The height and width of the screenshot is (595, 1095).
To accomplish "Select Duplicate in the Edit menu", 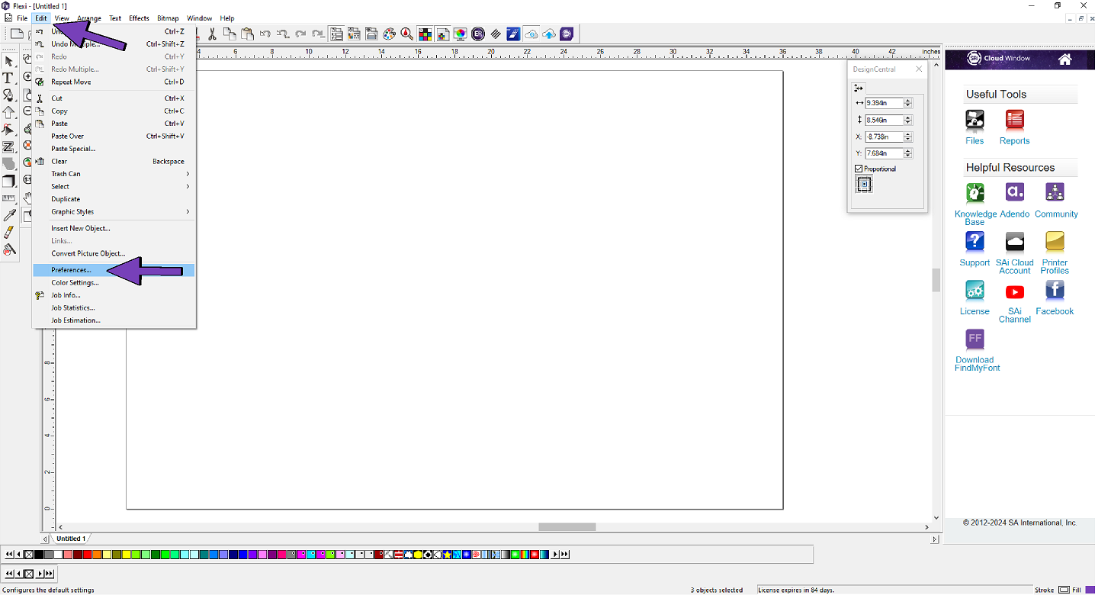I will point(114,199).
